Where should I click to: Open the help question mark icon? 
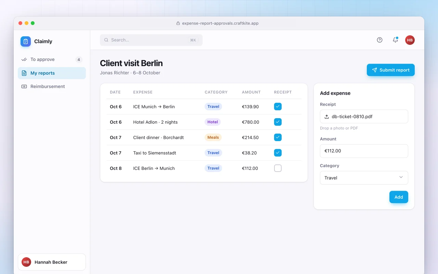pos(379,40)
